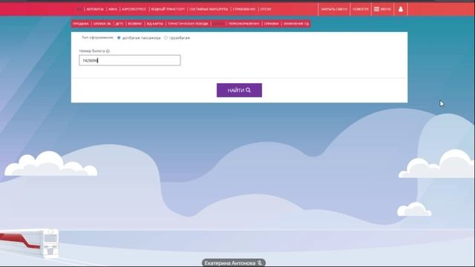Viewport: 475px width, 267px height.
Task: Open the user profile icon
Action: tap(401, 9)
